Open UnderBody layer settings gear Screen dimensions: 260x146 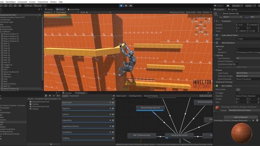[113, 132]
